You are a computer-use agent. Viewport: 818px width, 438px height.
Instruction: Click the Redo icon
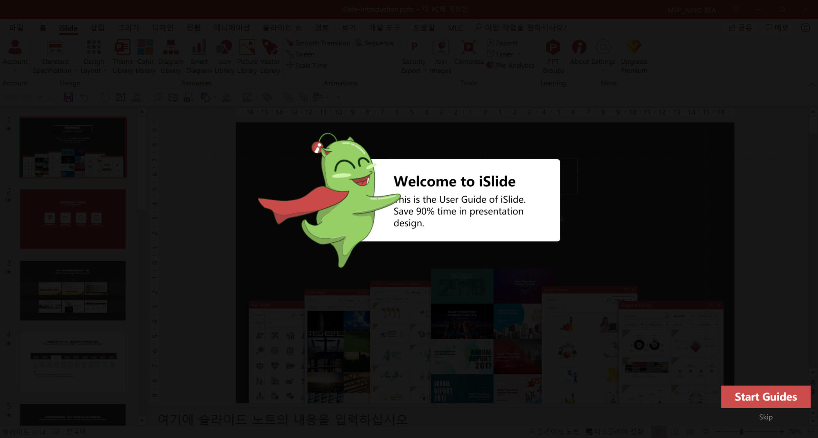(x=105, y=97)
